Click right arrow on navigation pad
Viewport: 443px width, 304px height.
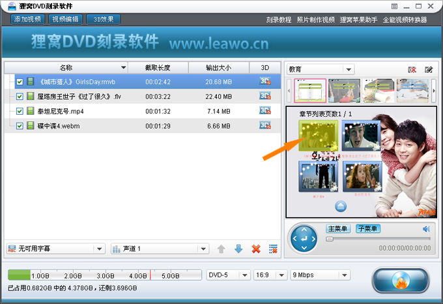coord(313,239)
